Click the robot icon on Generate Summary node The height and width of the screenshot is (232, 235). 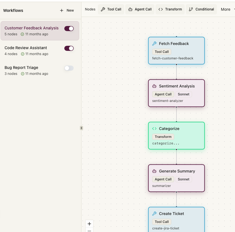click(154, 171)
